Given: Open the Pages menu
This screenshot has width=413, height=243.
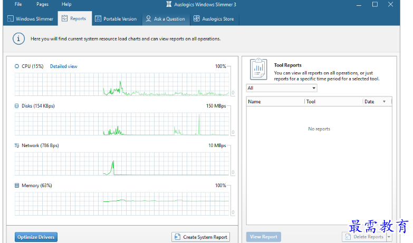Looking at the screenshot, I should coord(43,4).
